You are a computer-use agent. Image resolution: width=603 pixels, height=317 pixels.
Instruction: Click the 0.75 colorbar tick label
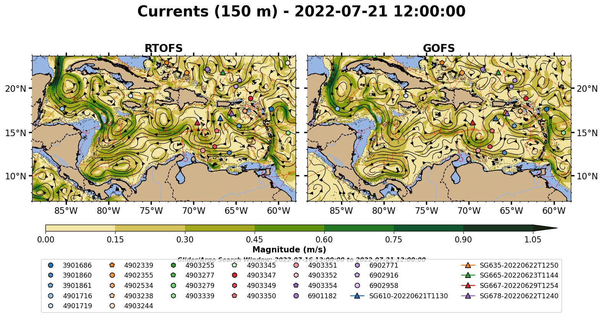coord(394,240)
